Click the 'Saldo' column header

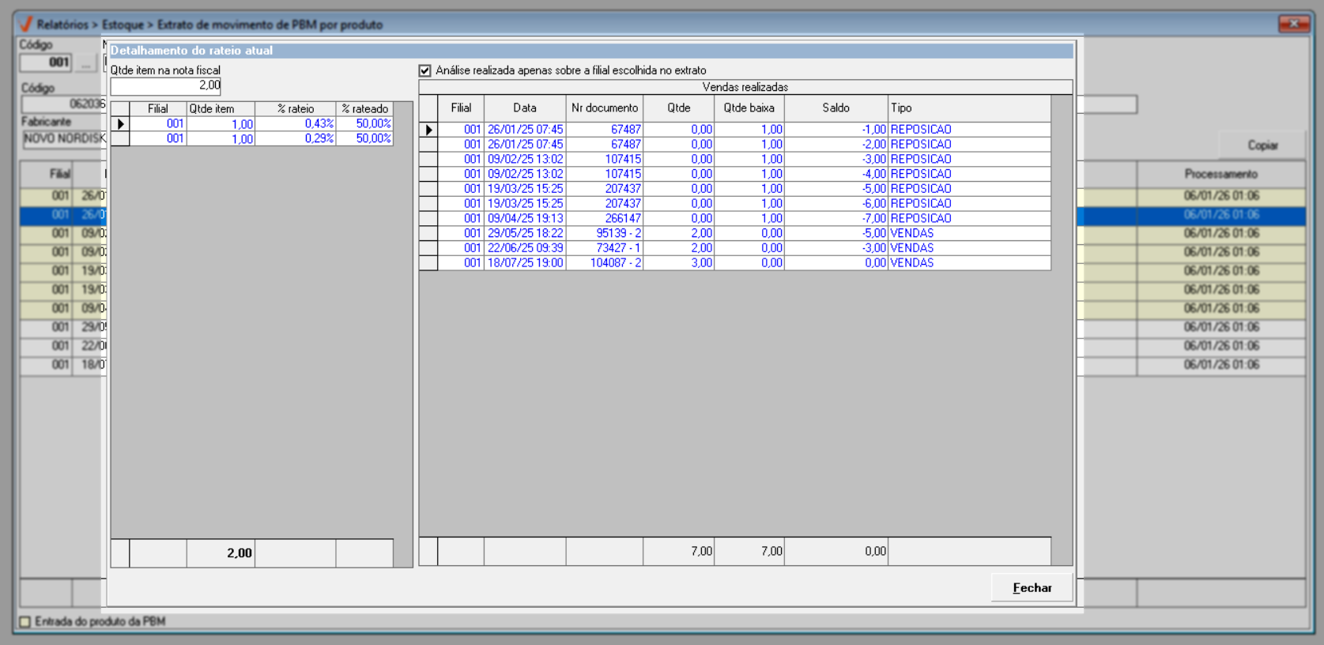[x=836, y=108]
